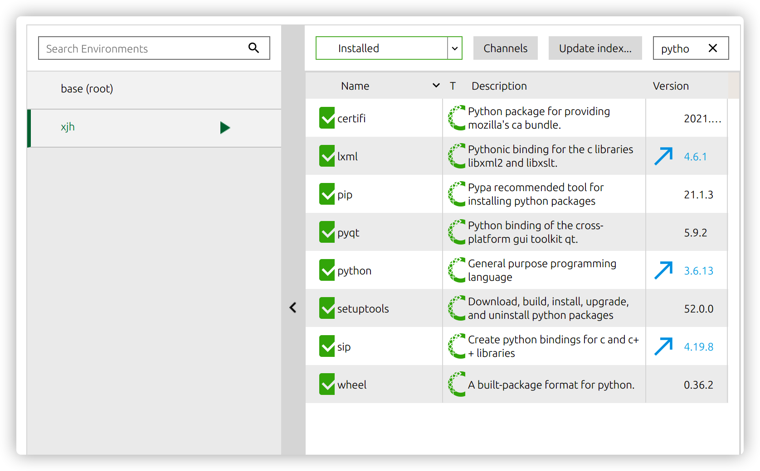Click the description "Python package for providing mozilla's ca bundle."
The height and width of the screenshot is (471, 760).
click(539, 118)
